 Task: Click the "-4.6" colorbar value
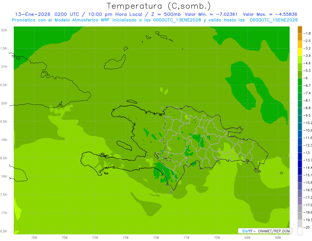[x=307, y=63]
